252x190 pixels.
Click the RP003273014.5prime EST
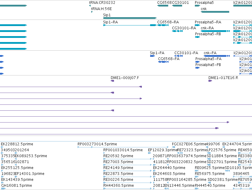pos(123,147)
